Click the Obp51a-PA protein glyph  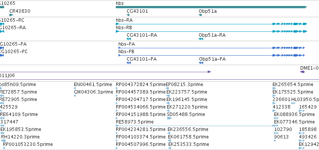click(x=201, y=63)
